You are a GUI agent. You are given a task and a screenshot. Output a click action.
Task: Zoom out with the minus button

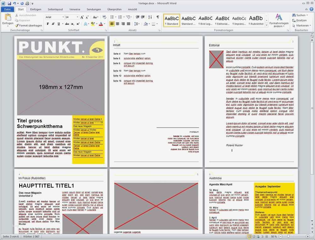click(281, 237)
